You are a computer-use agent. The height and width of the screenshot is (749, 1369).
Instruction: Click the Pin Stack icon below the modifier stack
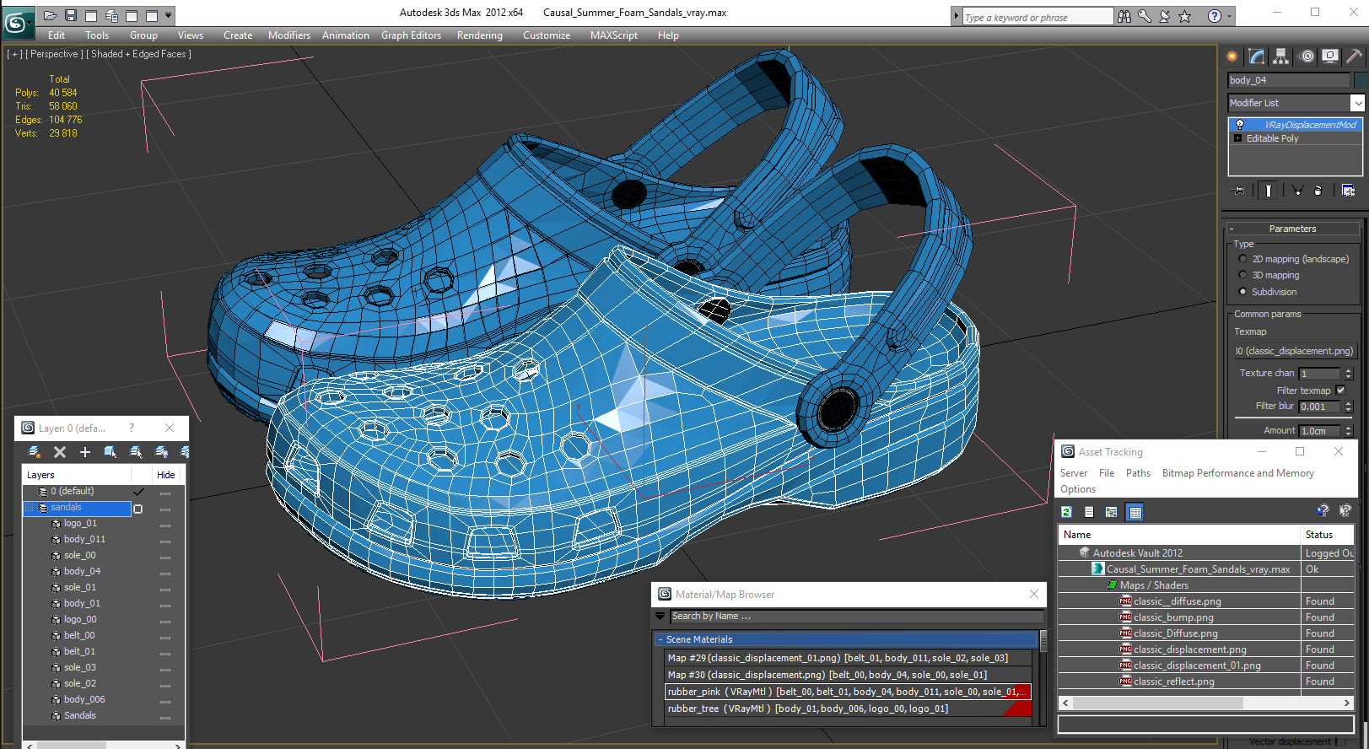[1239, 190]
